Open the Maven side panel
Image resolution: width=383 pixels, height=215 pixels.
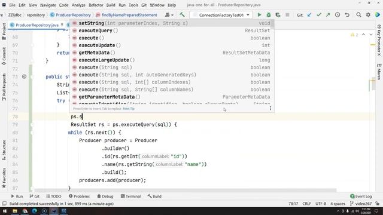click(379, 72)
